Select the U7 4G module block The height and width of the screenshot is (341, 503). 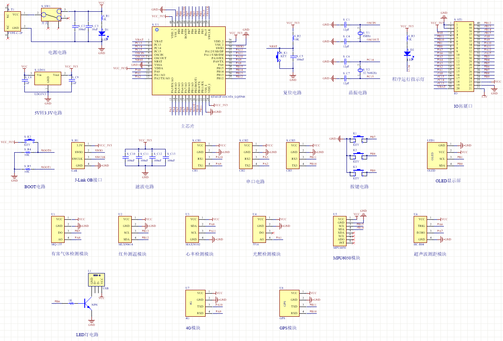click(x=195, y=303)
